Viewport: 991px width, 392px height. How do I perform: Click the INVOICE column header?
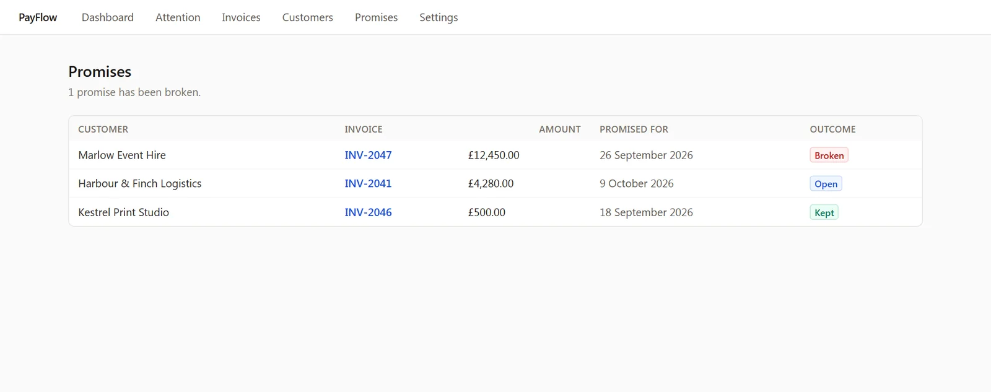(x=364, y=129)
